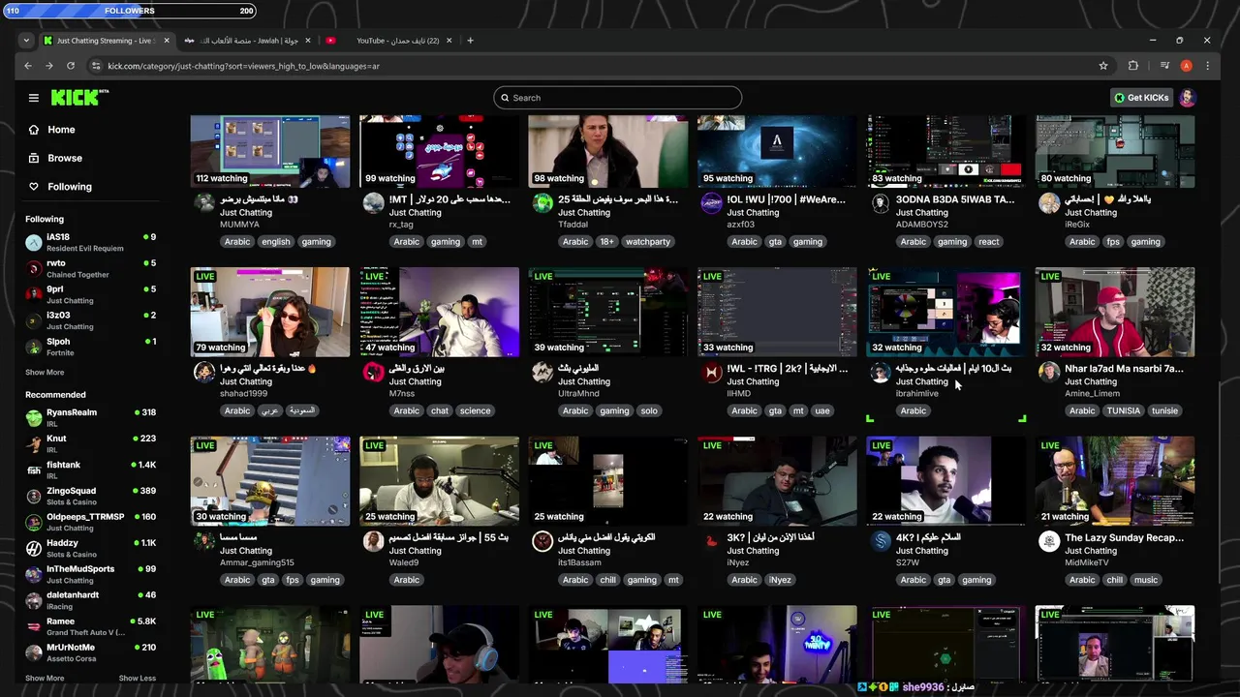Open followed channel i3z03

pyautogui.click(x=90, y=320)
